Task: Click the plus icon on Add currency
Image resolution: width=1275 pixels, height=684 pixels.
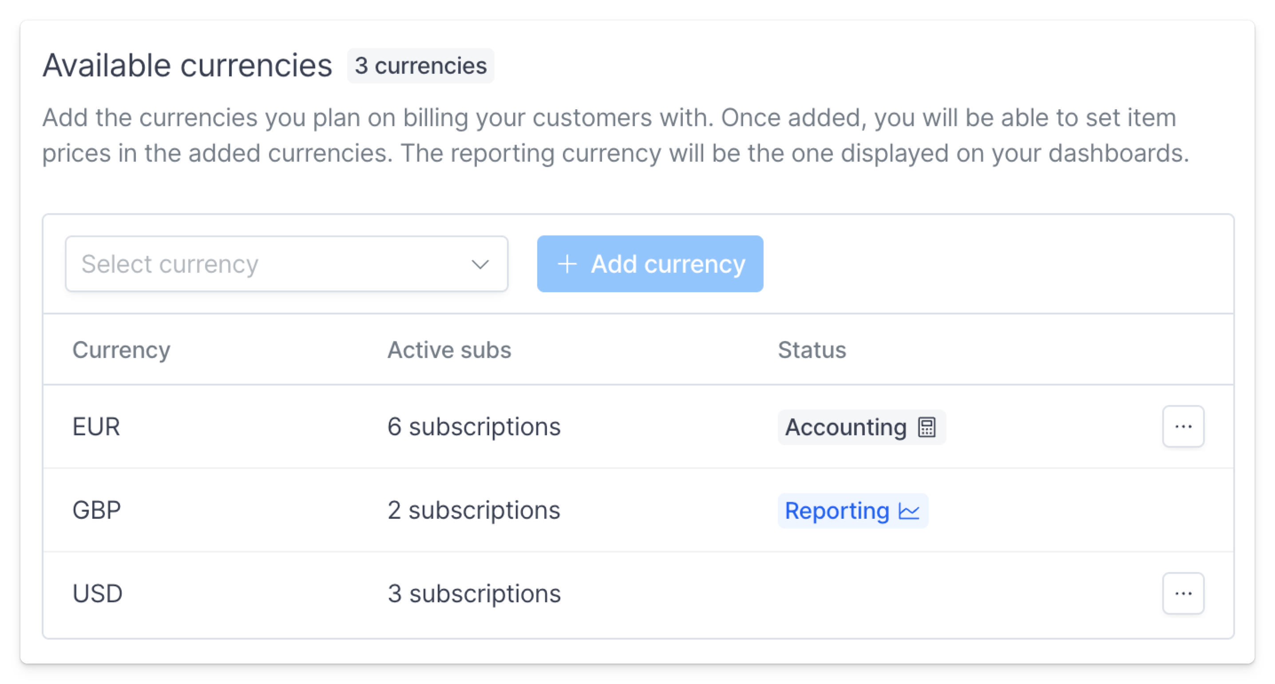Action: [x=567, y=264]
